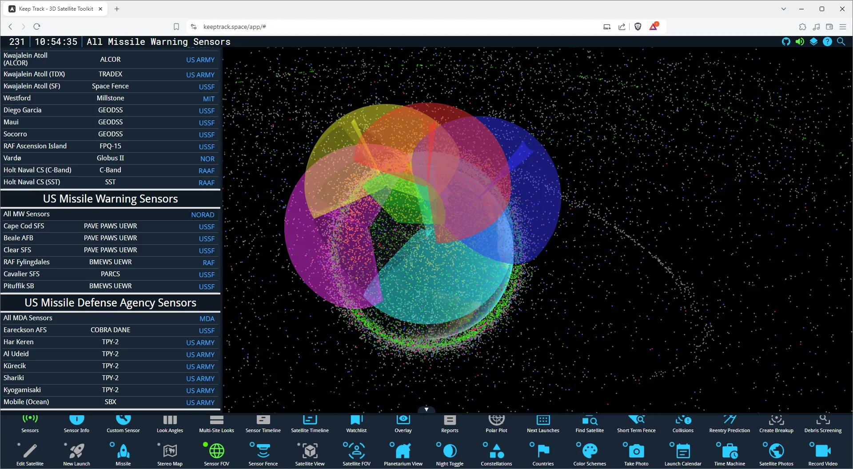Select the Diego Garcia GEODSS sensor

(x=110, y=110)
